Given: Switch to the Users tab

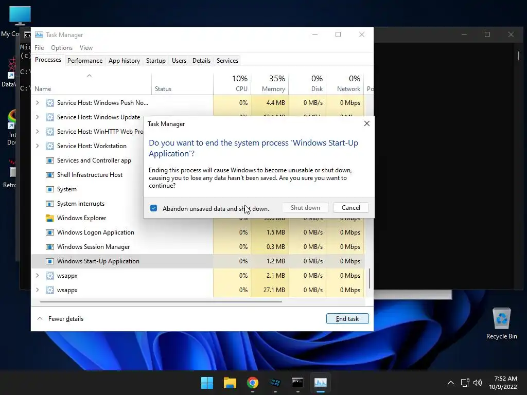Looking at the screenshot, I should pos(179,61).
